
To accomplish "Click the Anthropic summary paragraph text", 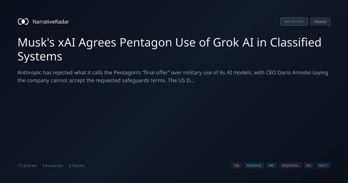I will [x=173, y=76].
